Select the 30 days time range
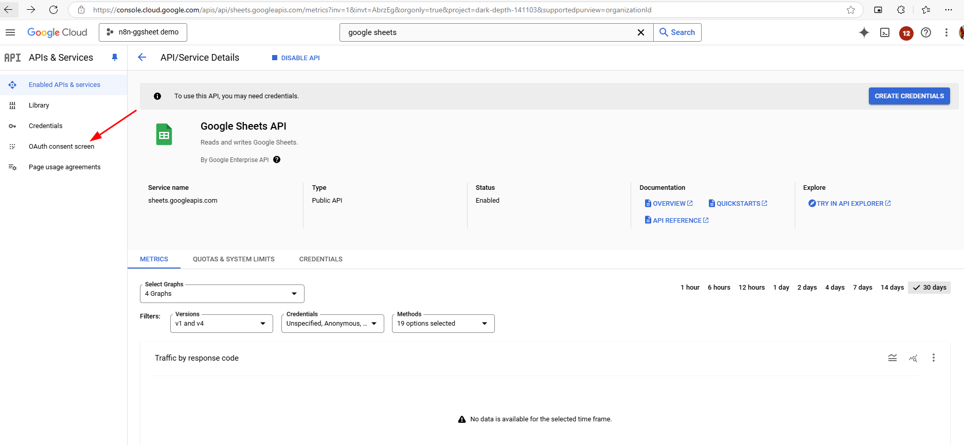 [929, 288]
